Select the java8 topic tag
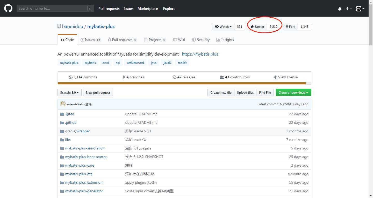373x198 pixels. 167,63
